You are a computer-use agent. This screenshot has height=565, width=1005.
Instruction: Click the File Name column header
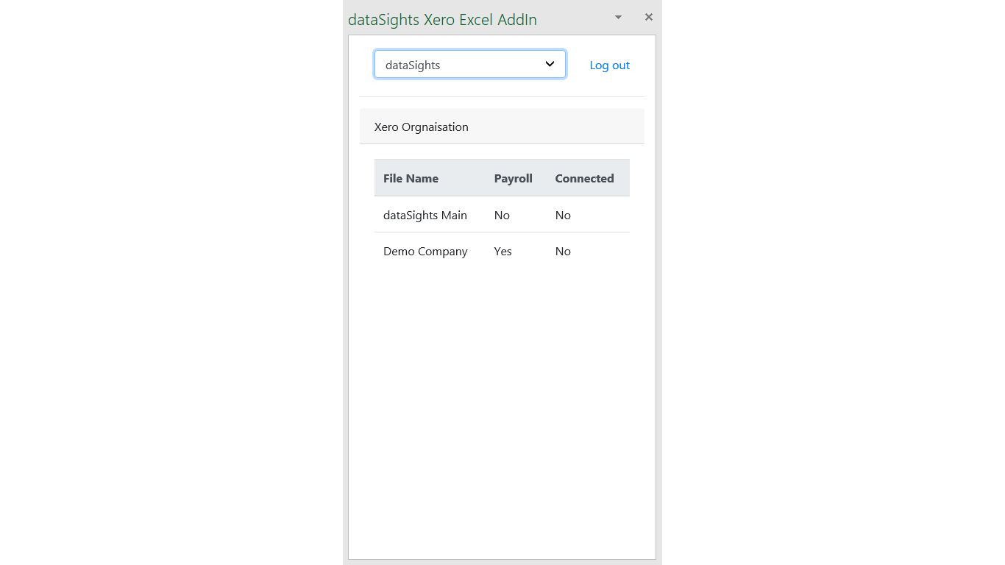[411, 179]
